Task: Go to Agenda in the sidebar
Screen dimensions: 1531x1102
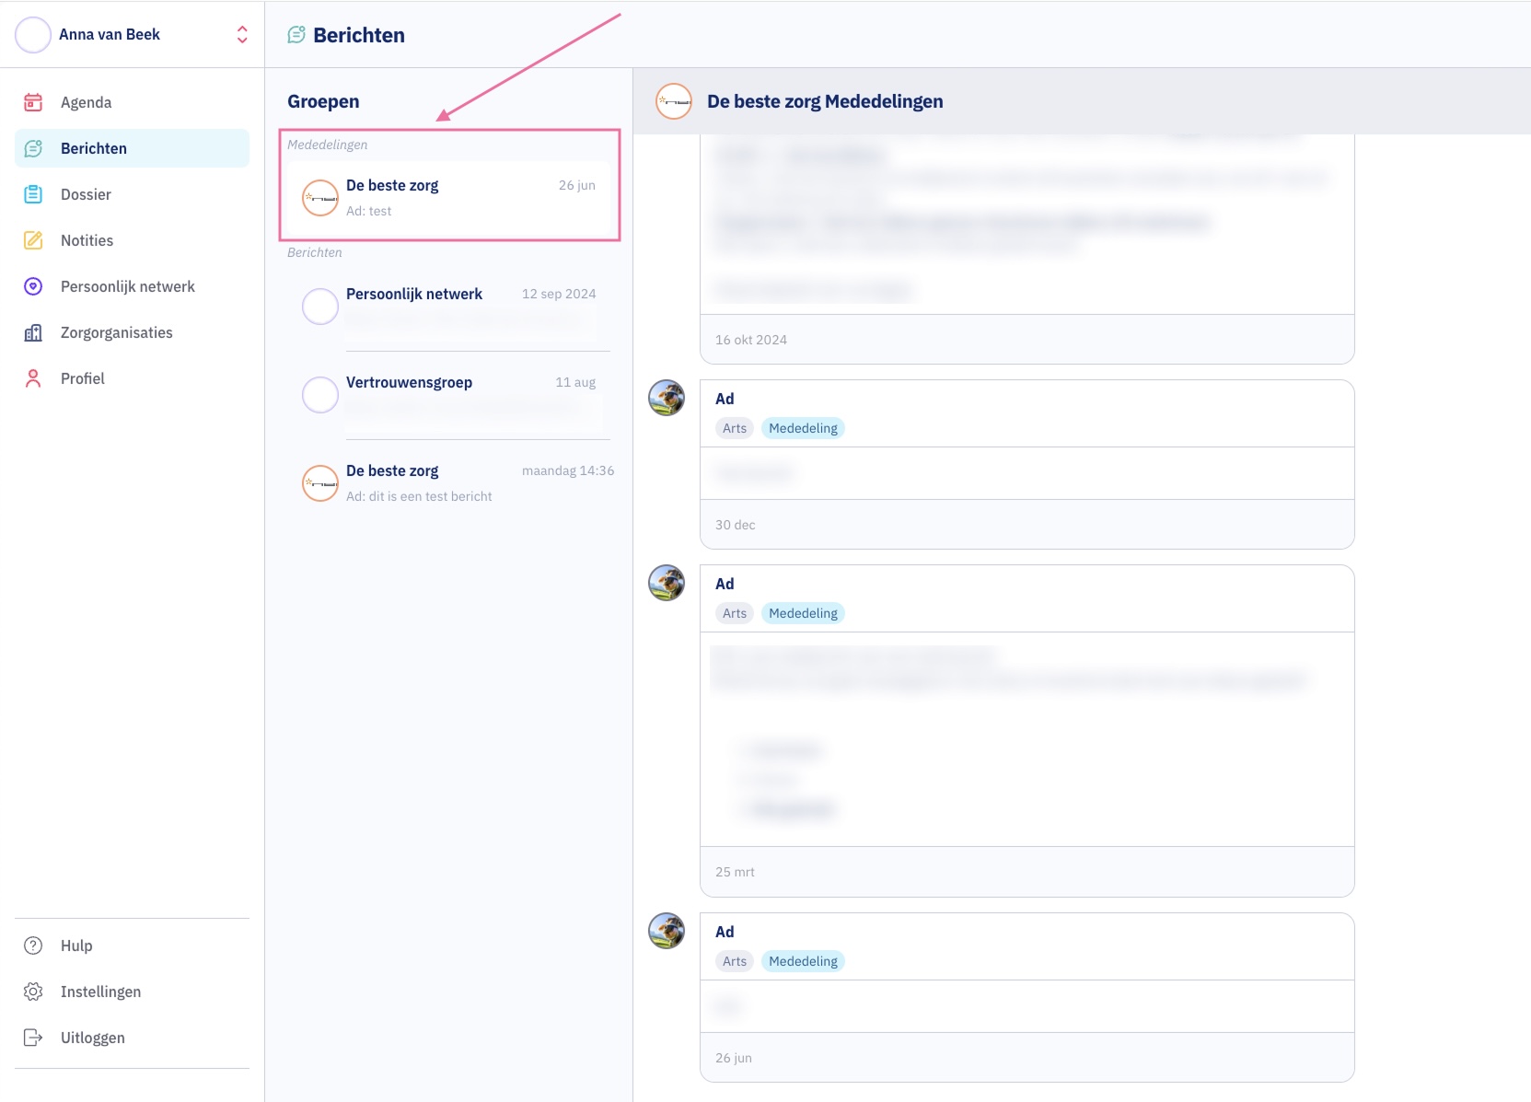Action: (x=132, y=102)
